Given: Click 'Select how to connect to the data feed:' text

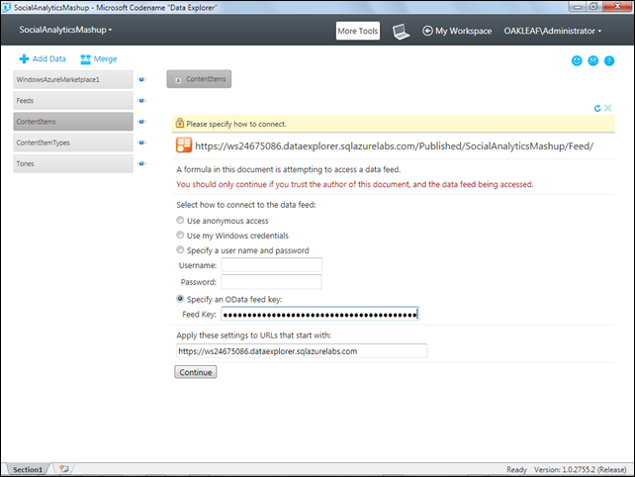Looking at the screenshot, I should (x=246, y=205).
